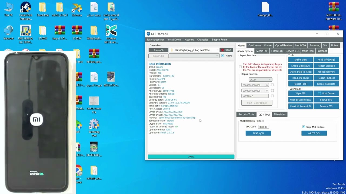The height and width of the screenshot is (194, 346).
Task: Toggle the Skip IMEI Restore checkbox
Action: [x=304, y=127]
